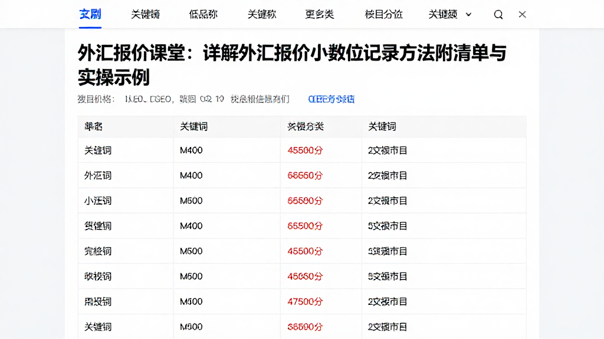Select "45500分" in the M600 row
Screen dimensions: 604x339
pyautogui.click(x=305, y=251)
